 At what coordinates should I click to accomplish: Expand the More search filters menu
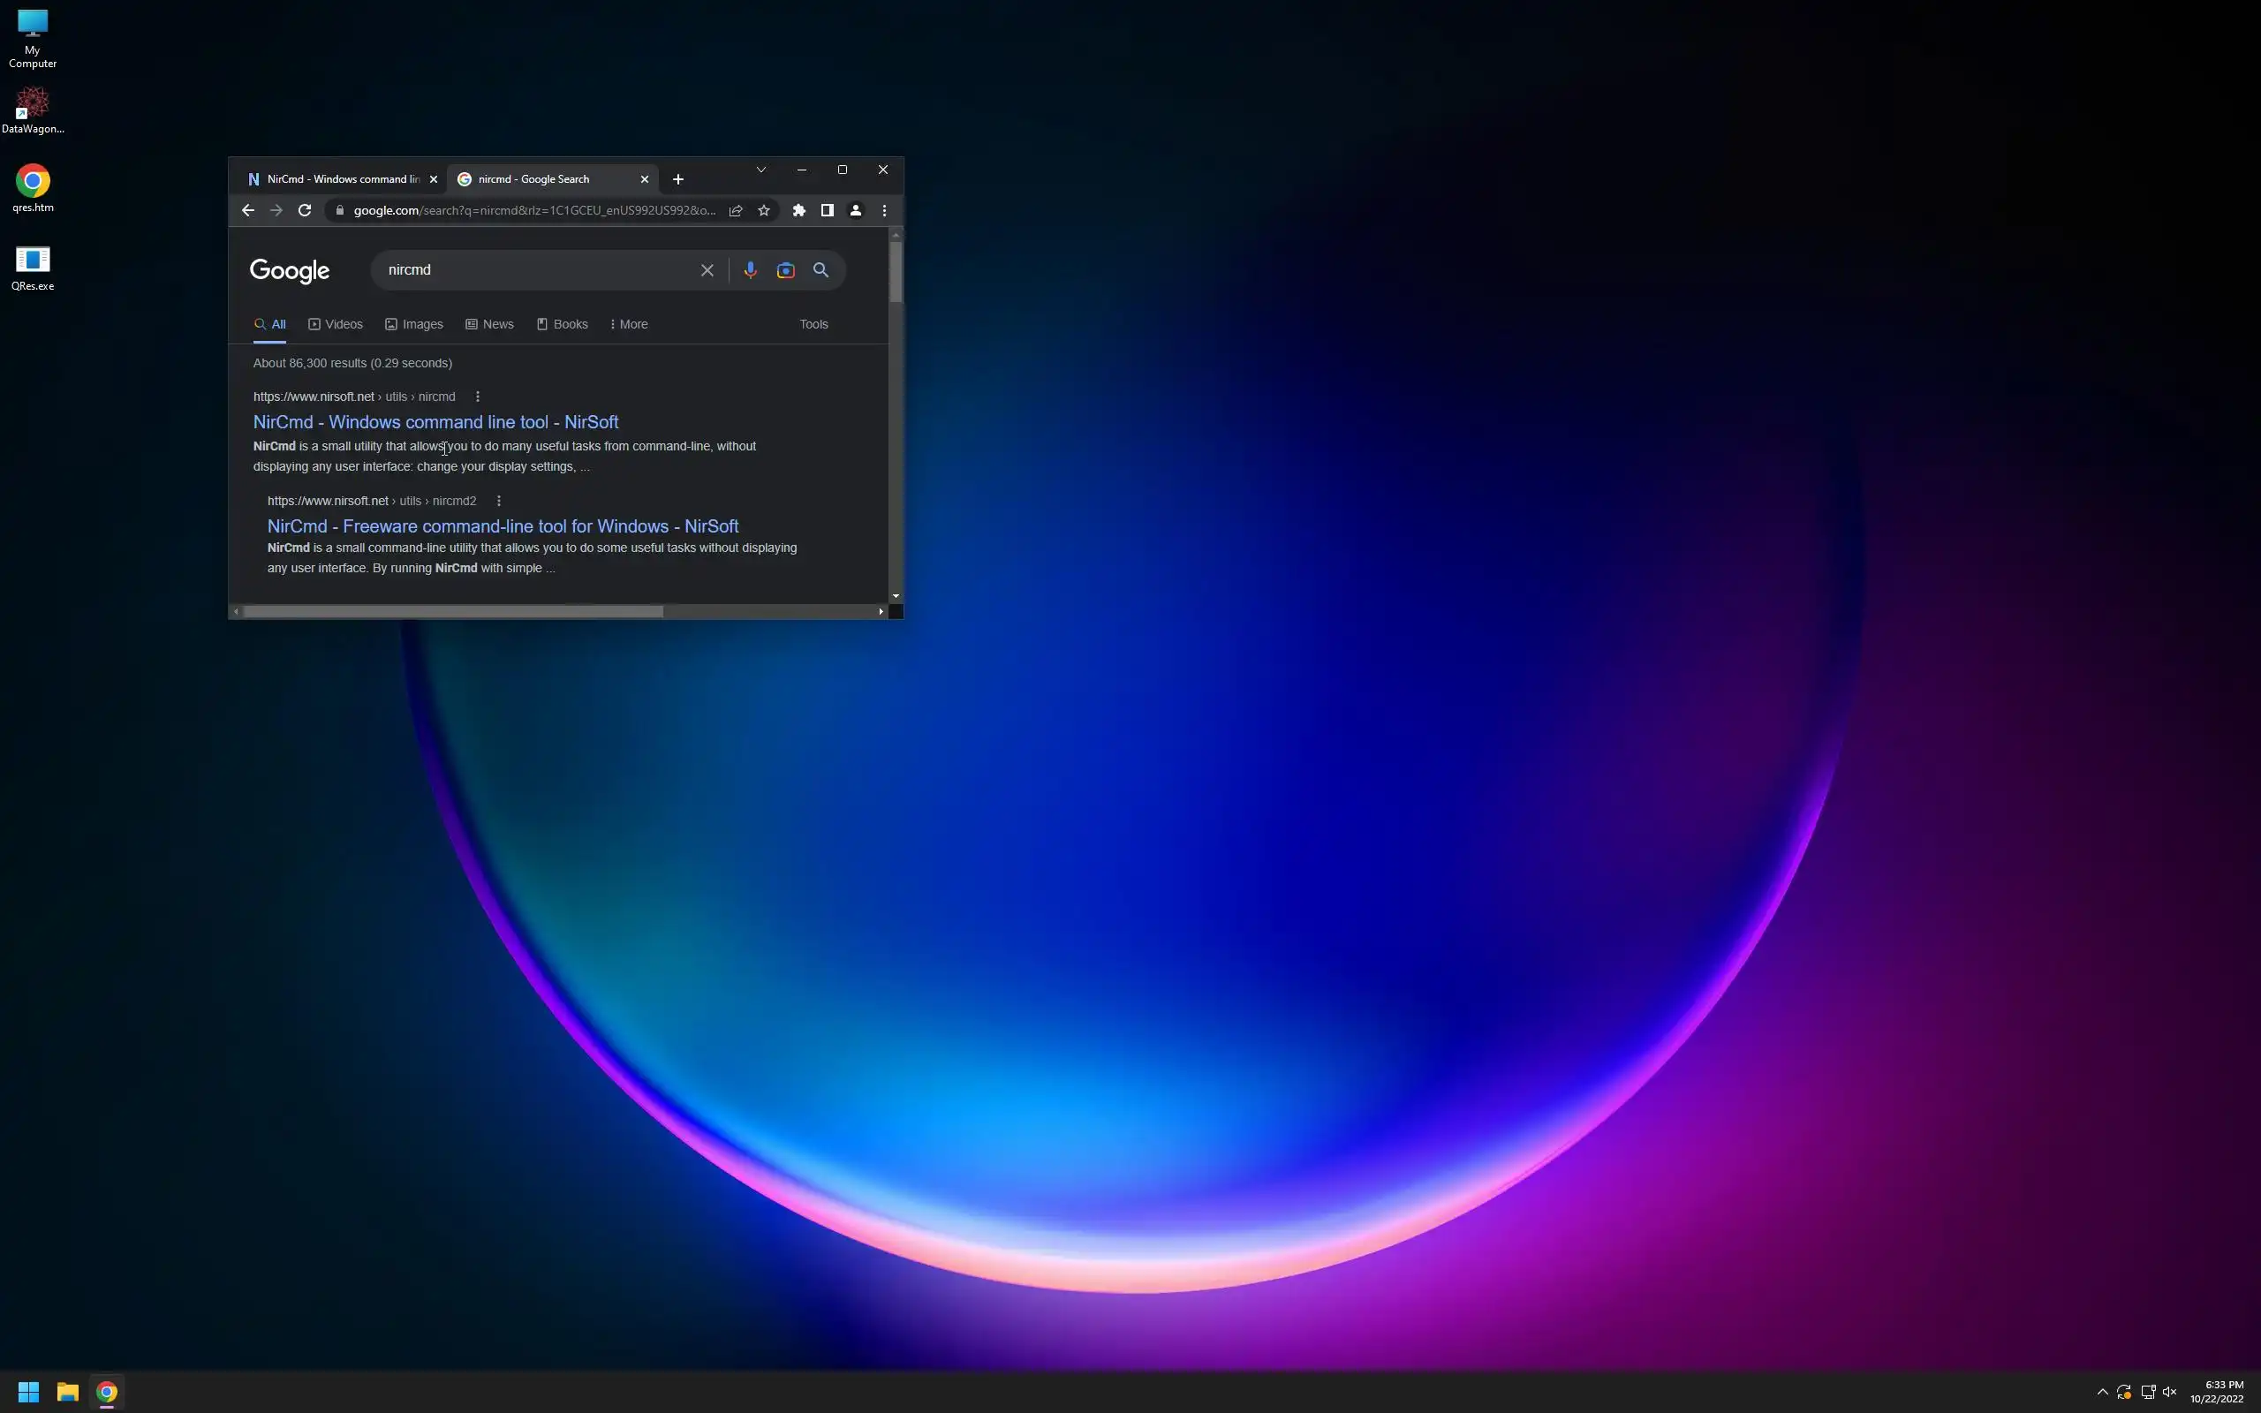(x=629, y=324)
